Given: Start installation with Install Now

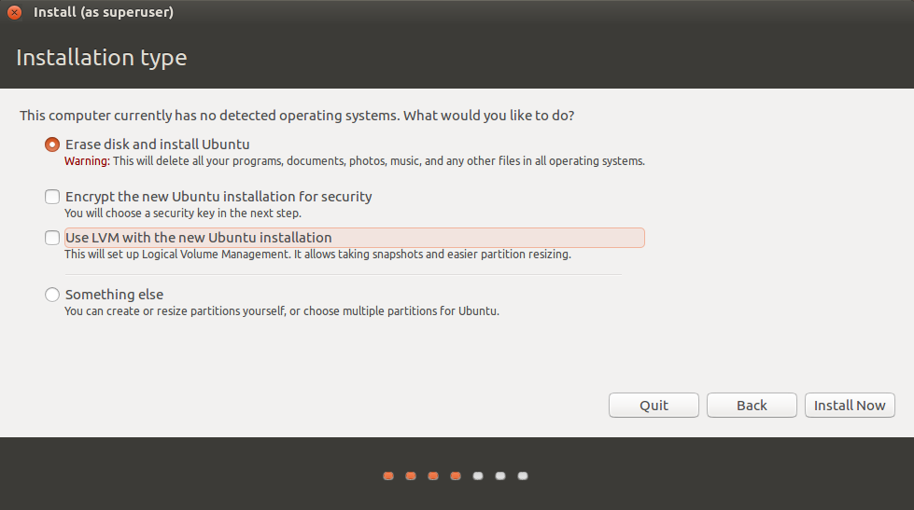Looking at the screenshot, I should tap(850, 406).
